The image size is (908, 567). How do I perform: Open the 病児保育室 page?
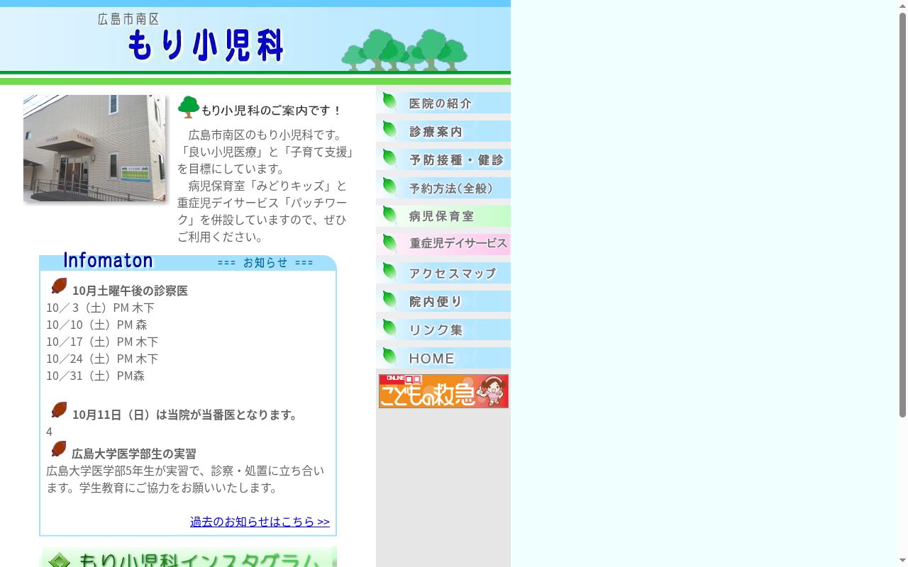tap(443, 216)
